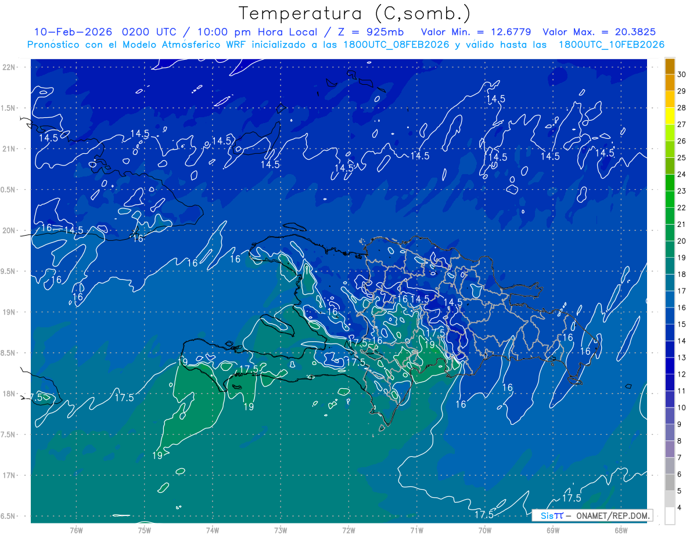Click the '16' value on the color scale

681,308
